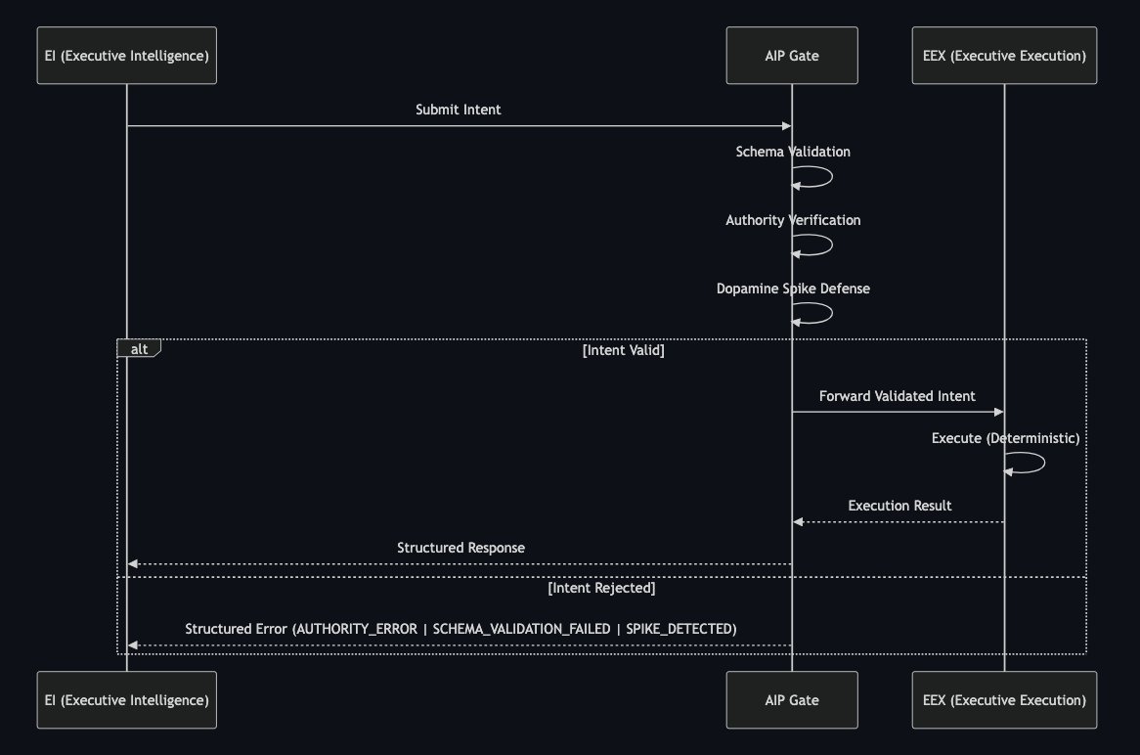Click the 'Structured Response' message label
This screenshot has width=1140, height=755.
(460, 548)
